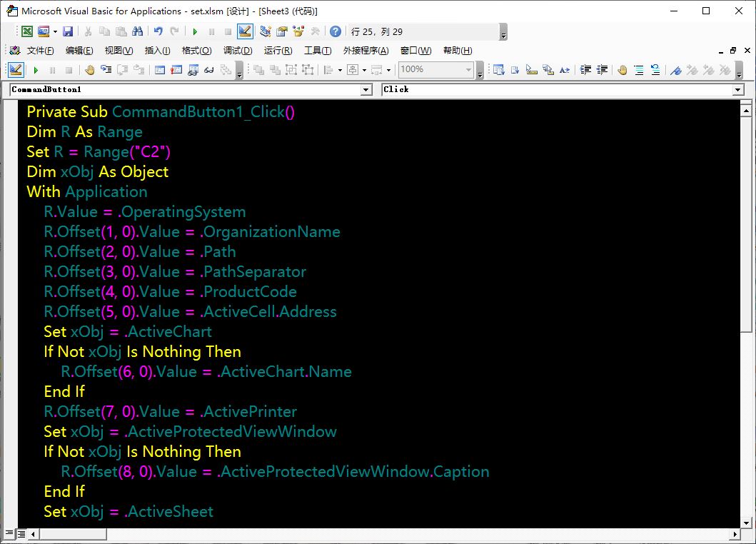Screen dimensions: 756x544
Task: Expand the Click procedure dropdown
Action: click(738, 90)
